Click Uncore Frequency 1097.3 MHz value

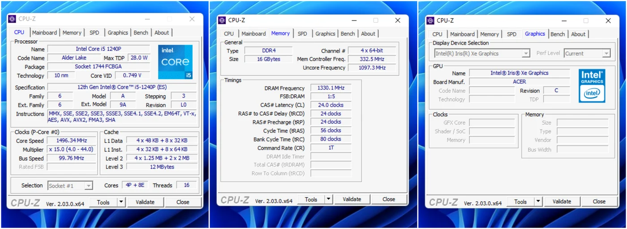tap(372, 68)
